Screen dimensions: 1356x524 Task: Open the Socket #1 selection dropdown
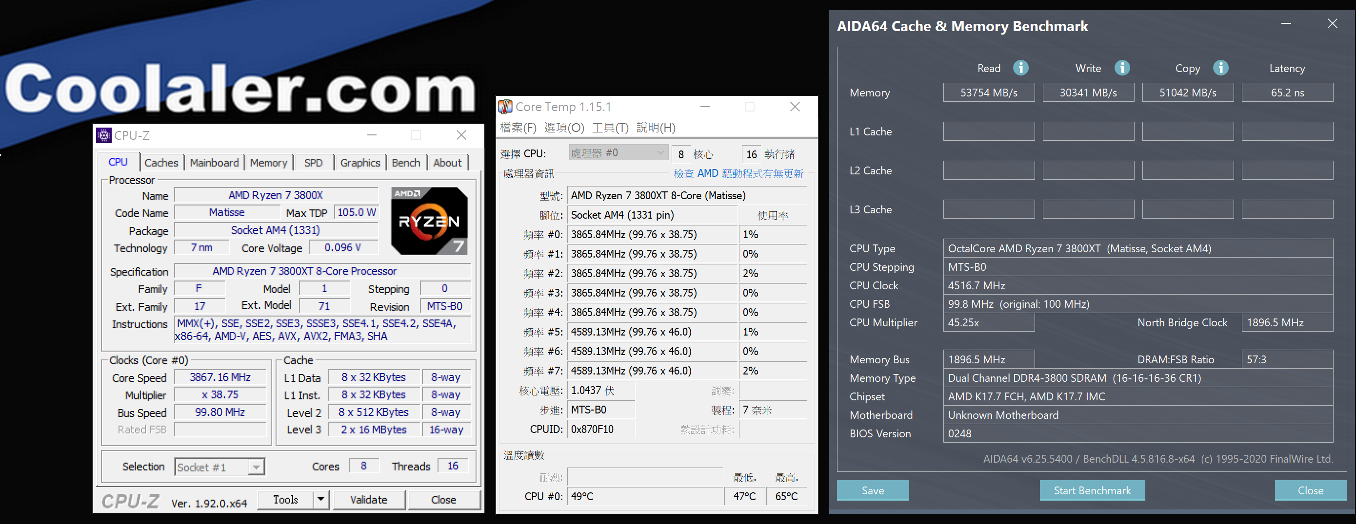pos(219,467)
